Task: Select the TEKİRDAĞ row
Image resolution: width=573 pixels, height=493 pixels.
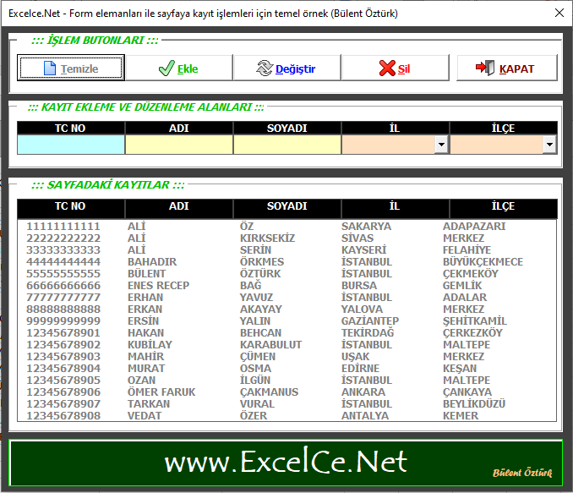Action: [x=286, y=333]
